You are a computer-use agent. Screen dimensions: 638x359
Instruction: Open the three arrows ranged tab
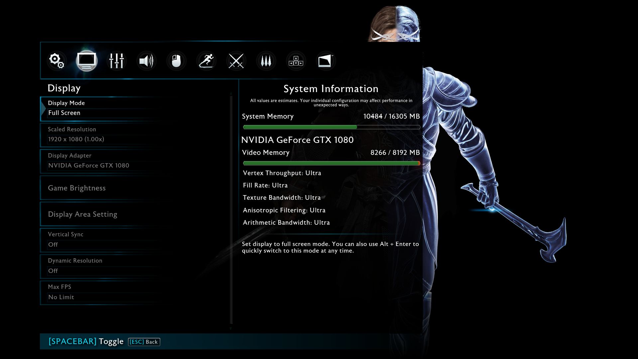coord(266,61)
